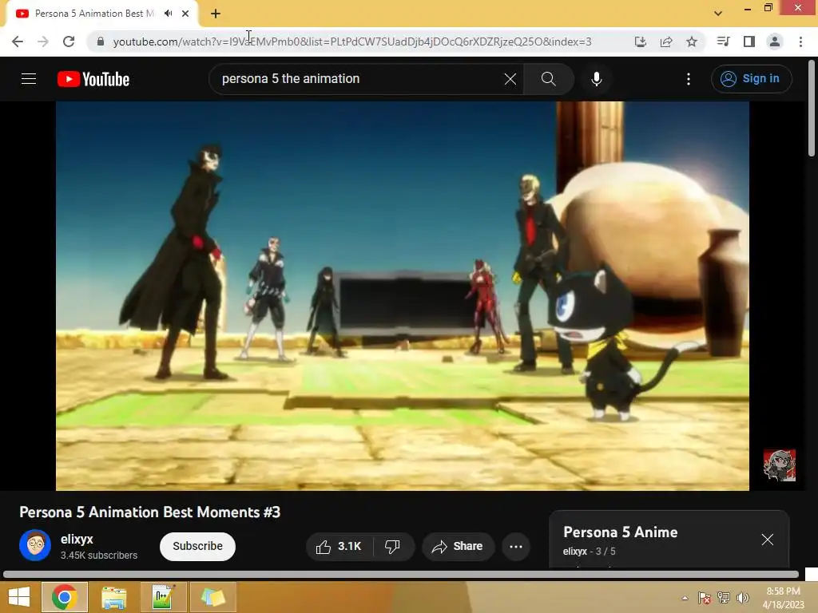Clear the search text with X
The width and height of the screenshot is (818, 613).
pyautogui.click(x=510, y=79)
